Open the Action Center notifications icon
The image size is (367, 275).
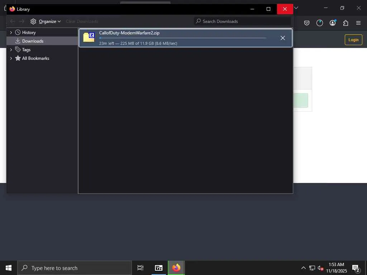point(356,268)
